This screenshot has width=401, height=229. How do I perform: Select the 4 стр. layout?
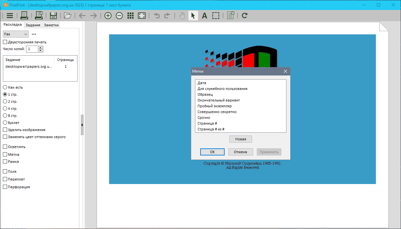click(10, 109)
